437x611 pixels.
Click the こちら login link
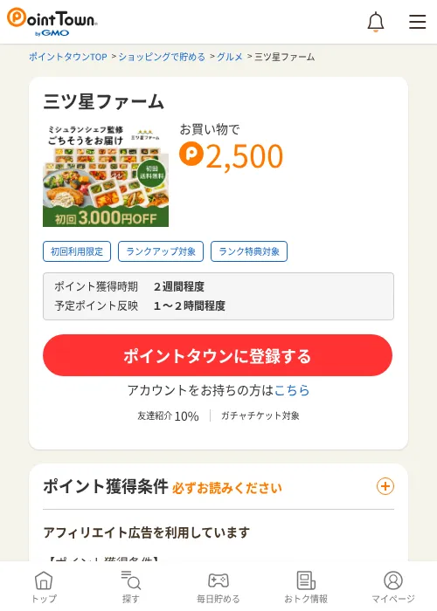pyautogui.click(x=292, y=390)
